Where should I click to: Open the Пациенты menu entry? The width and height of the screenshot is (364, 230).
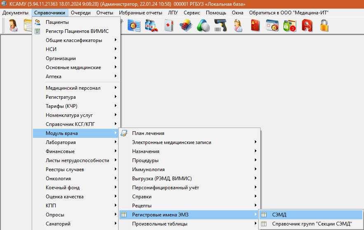[57, 22]
